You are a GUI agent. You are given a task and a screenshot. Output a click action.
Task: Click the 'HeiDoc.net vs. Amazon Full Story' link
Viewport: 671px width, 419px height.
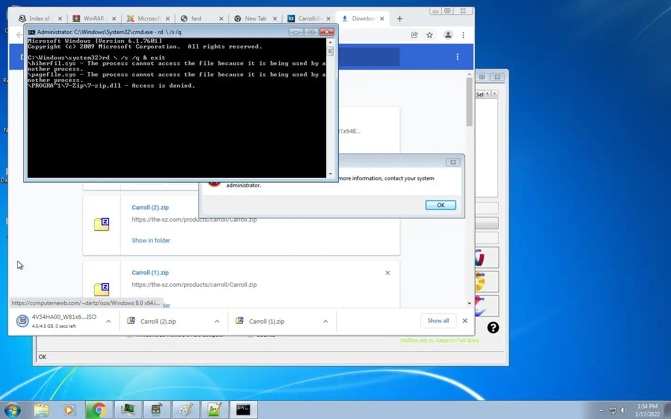point(439,341)
